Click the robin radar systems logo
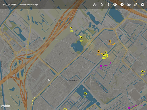The height and width of the screenshot is (110, 147). (x=6, y=107)
